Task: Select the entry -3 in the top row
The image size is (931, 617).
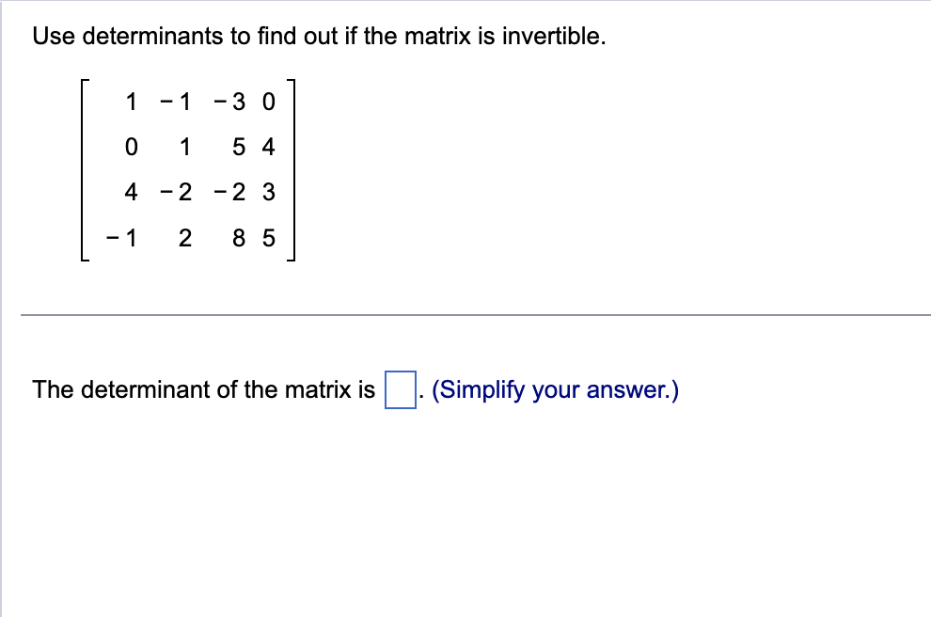Action: (x=229, y=103)
